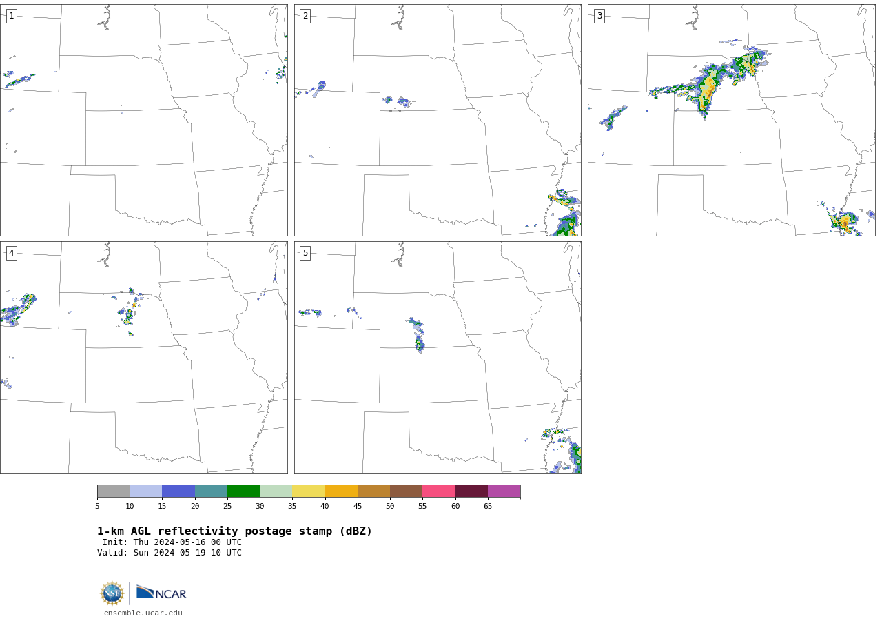Open ensemble member 2 postage stamp map
The height and width of the screenshot is (621, 882).
[438, 121]
